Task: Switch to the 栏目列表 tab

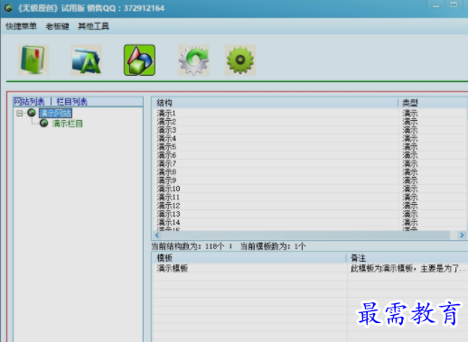Action: click(x=71, y=102)
